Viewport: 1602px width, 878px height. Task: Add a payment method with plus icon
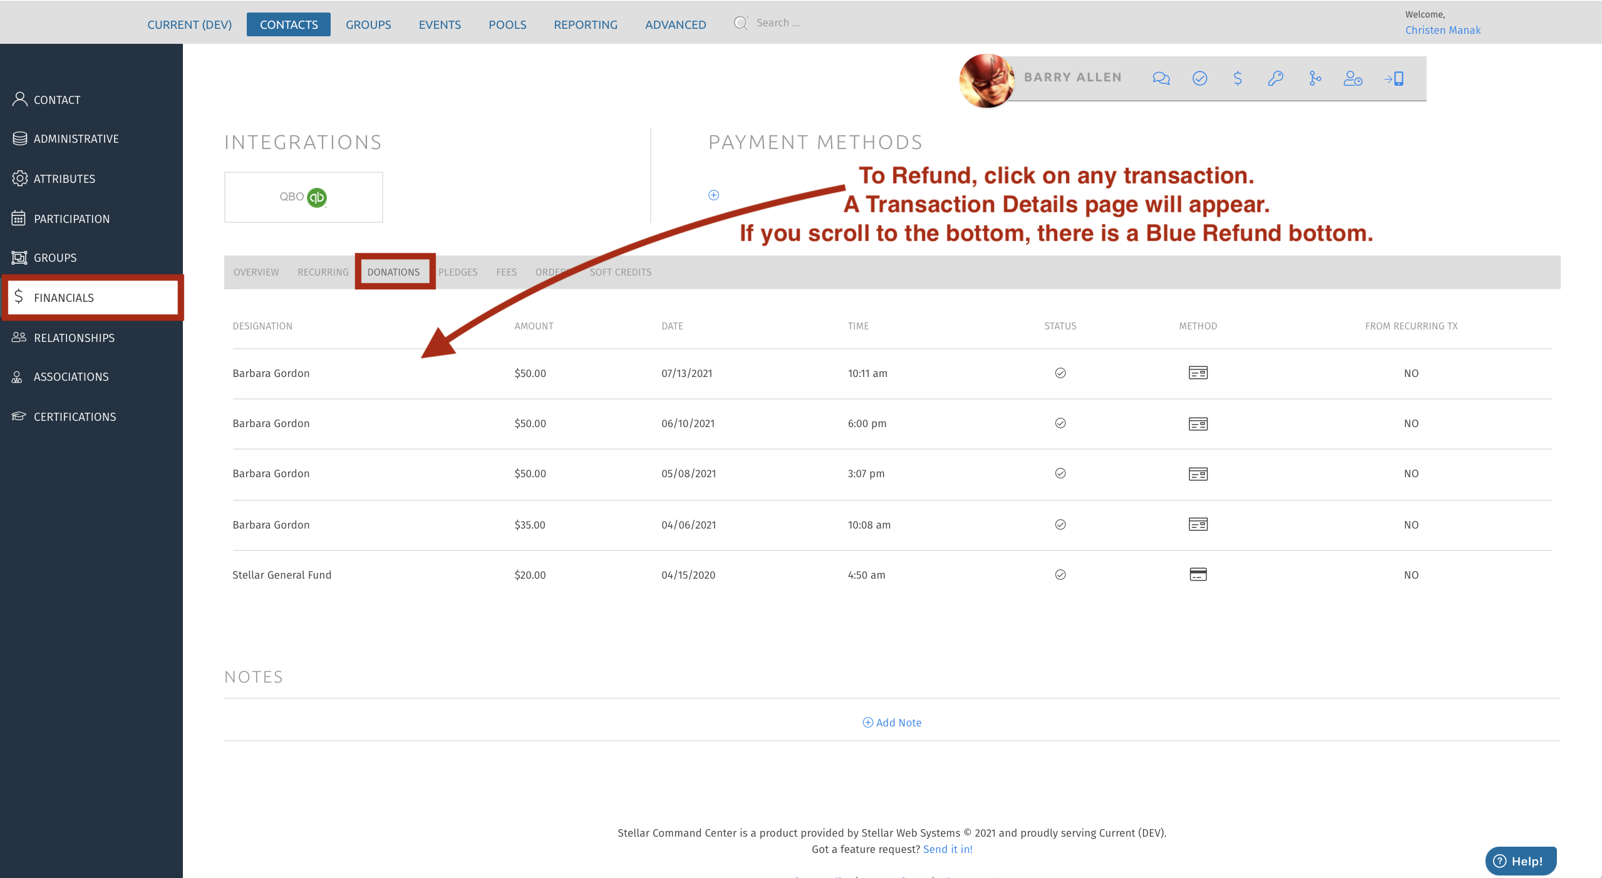point(713,195)
